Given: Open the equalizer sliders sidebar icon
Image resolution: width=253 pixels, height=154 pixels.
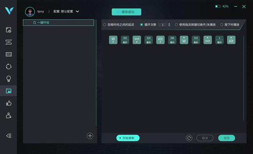Looking at the screenshot, I should [x=8, y=54].
